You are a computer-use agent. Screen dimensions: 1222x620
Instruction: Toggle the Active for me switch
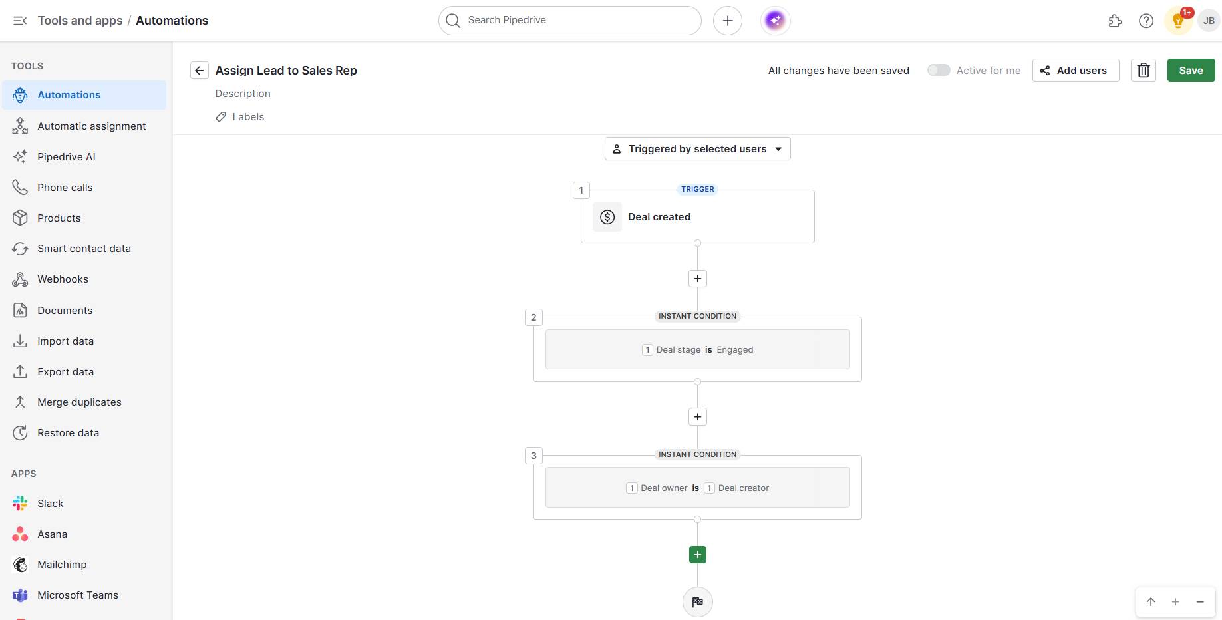coord(939,71)
